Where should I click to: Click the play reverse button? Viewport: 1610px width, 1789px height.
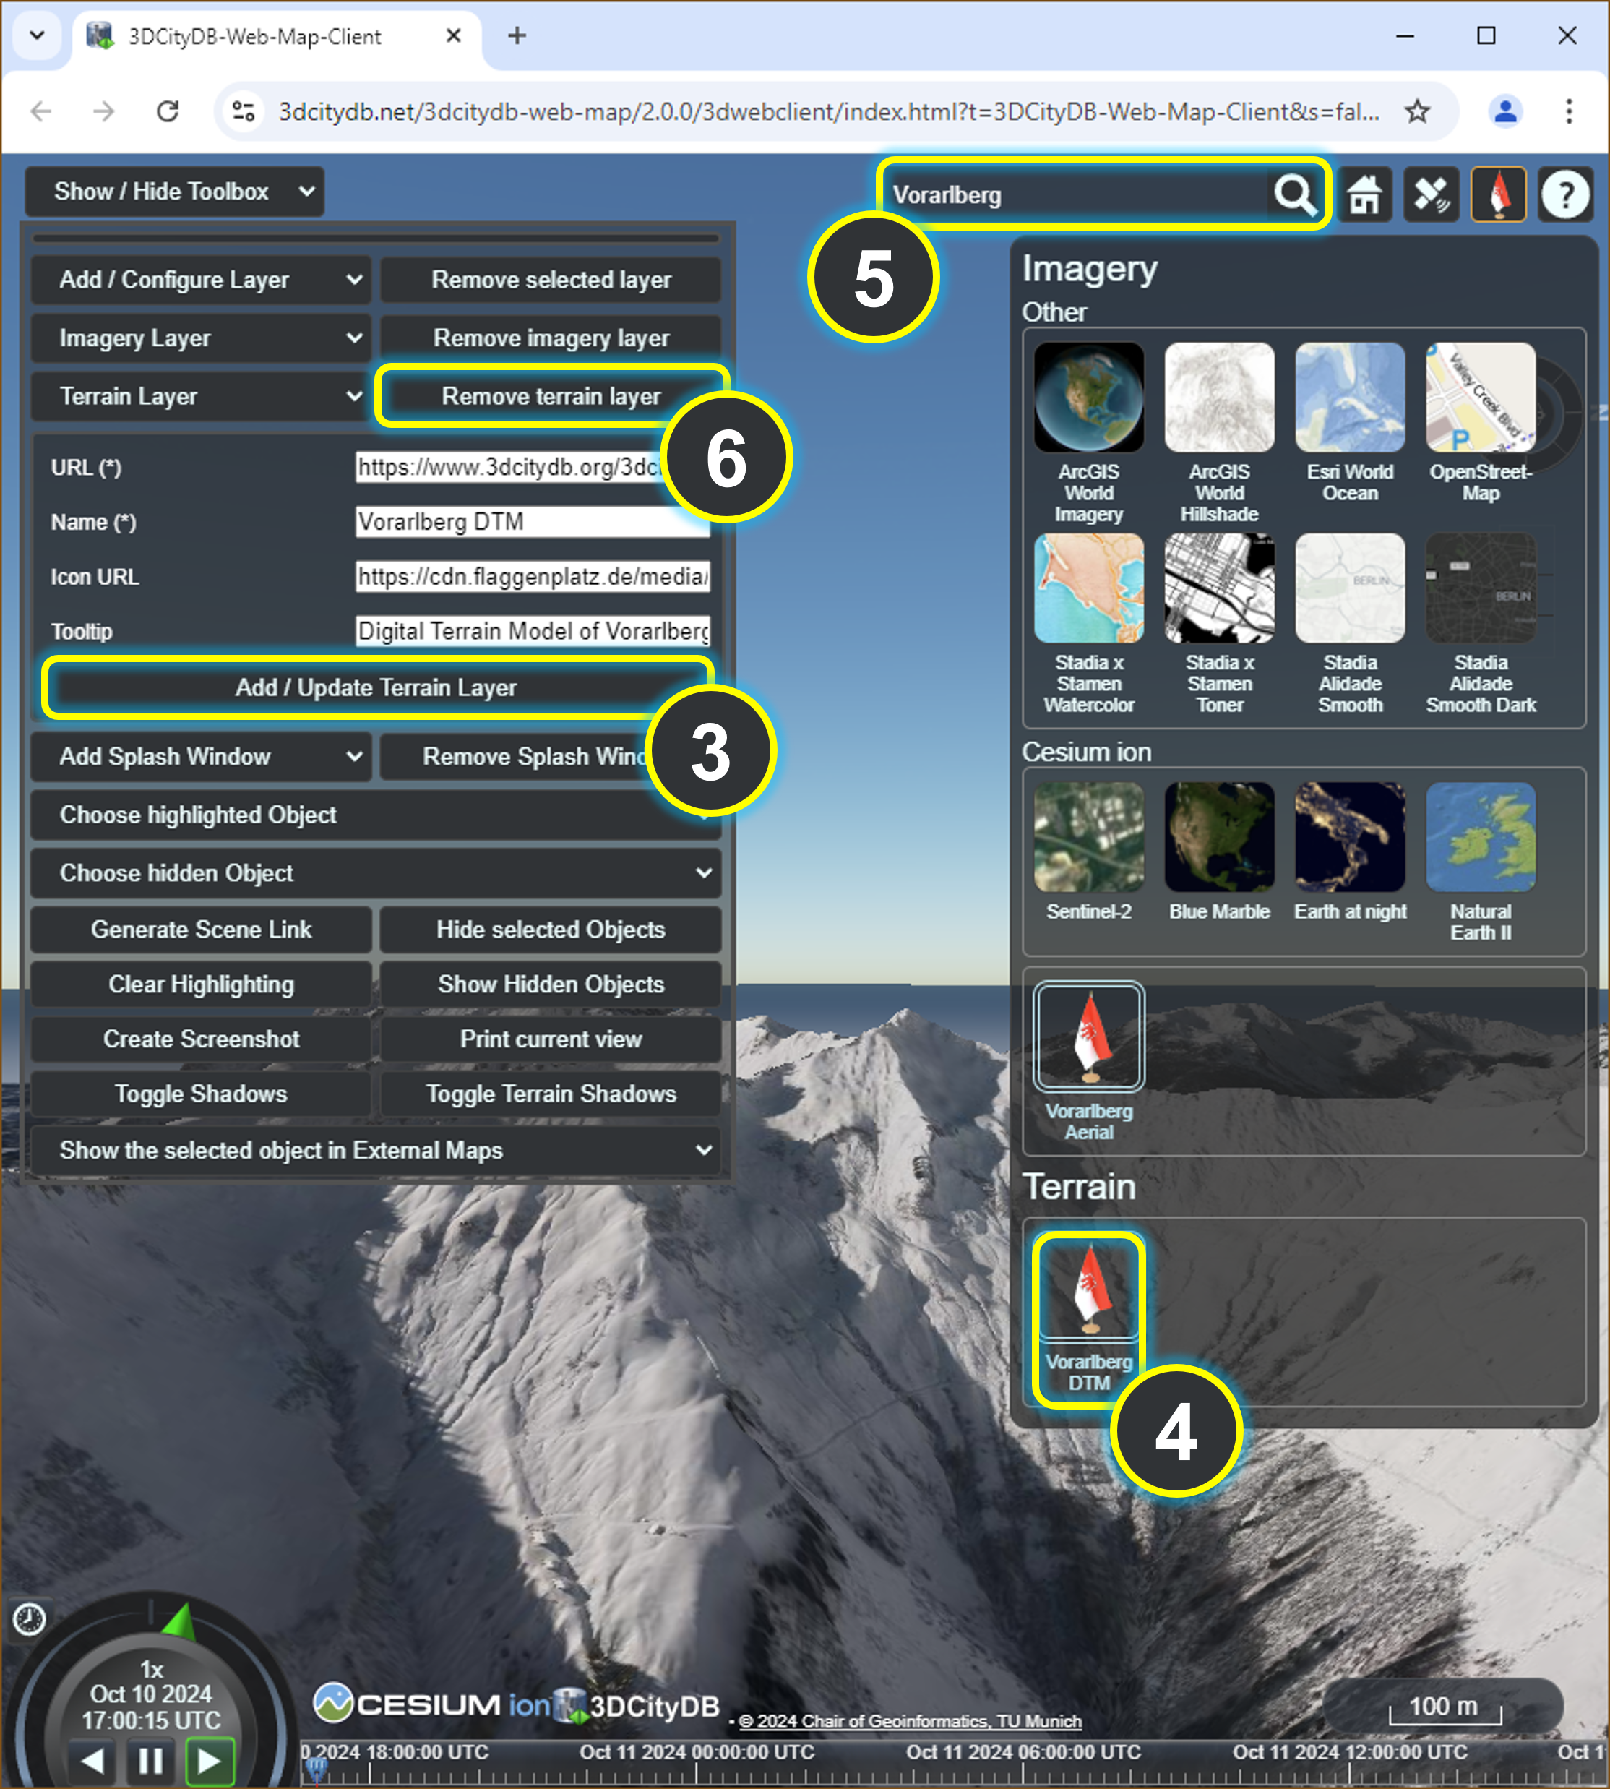[92, 1761]
